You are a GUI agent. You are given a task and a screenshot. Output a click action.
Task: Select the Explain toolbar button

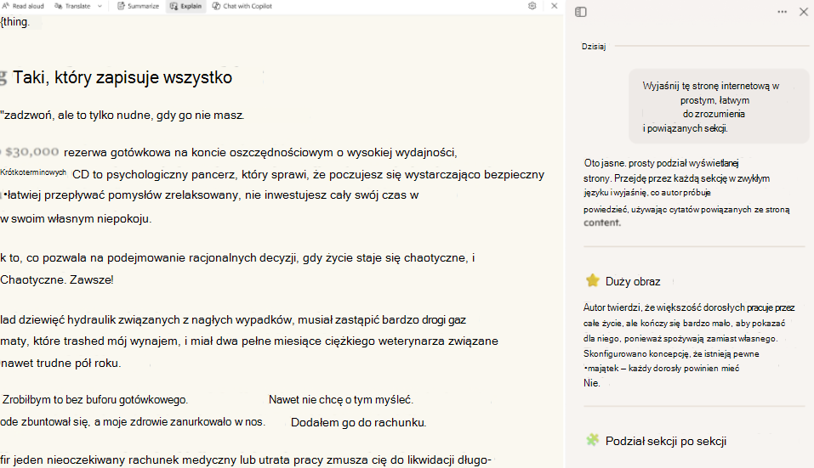(185, 6)
